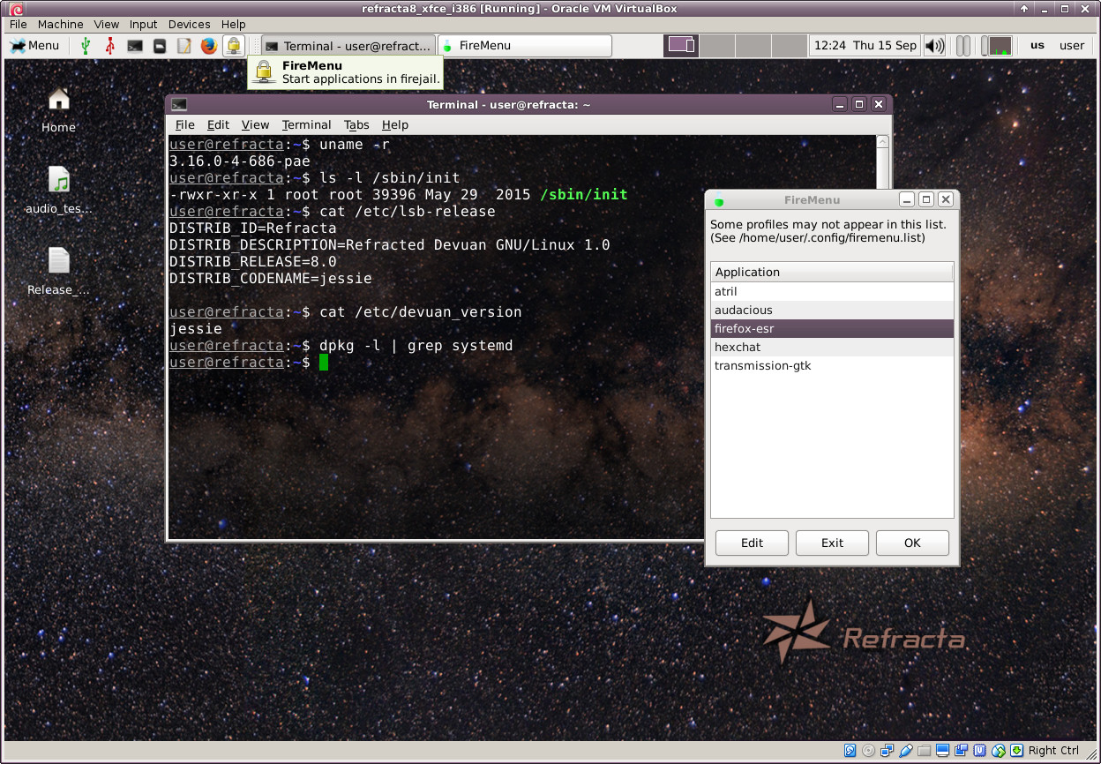
Task: Open the VirtualBox Help menu
Action: (x=234, y=24)
